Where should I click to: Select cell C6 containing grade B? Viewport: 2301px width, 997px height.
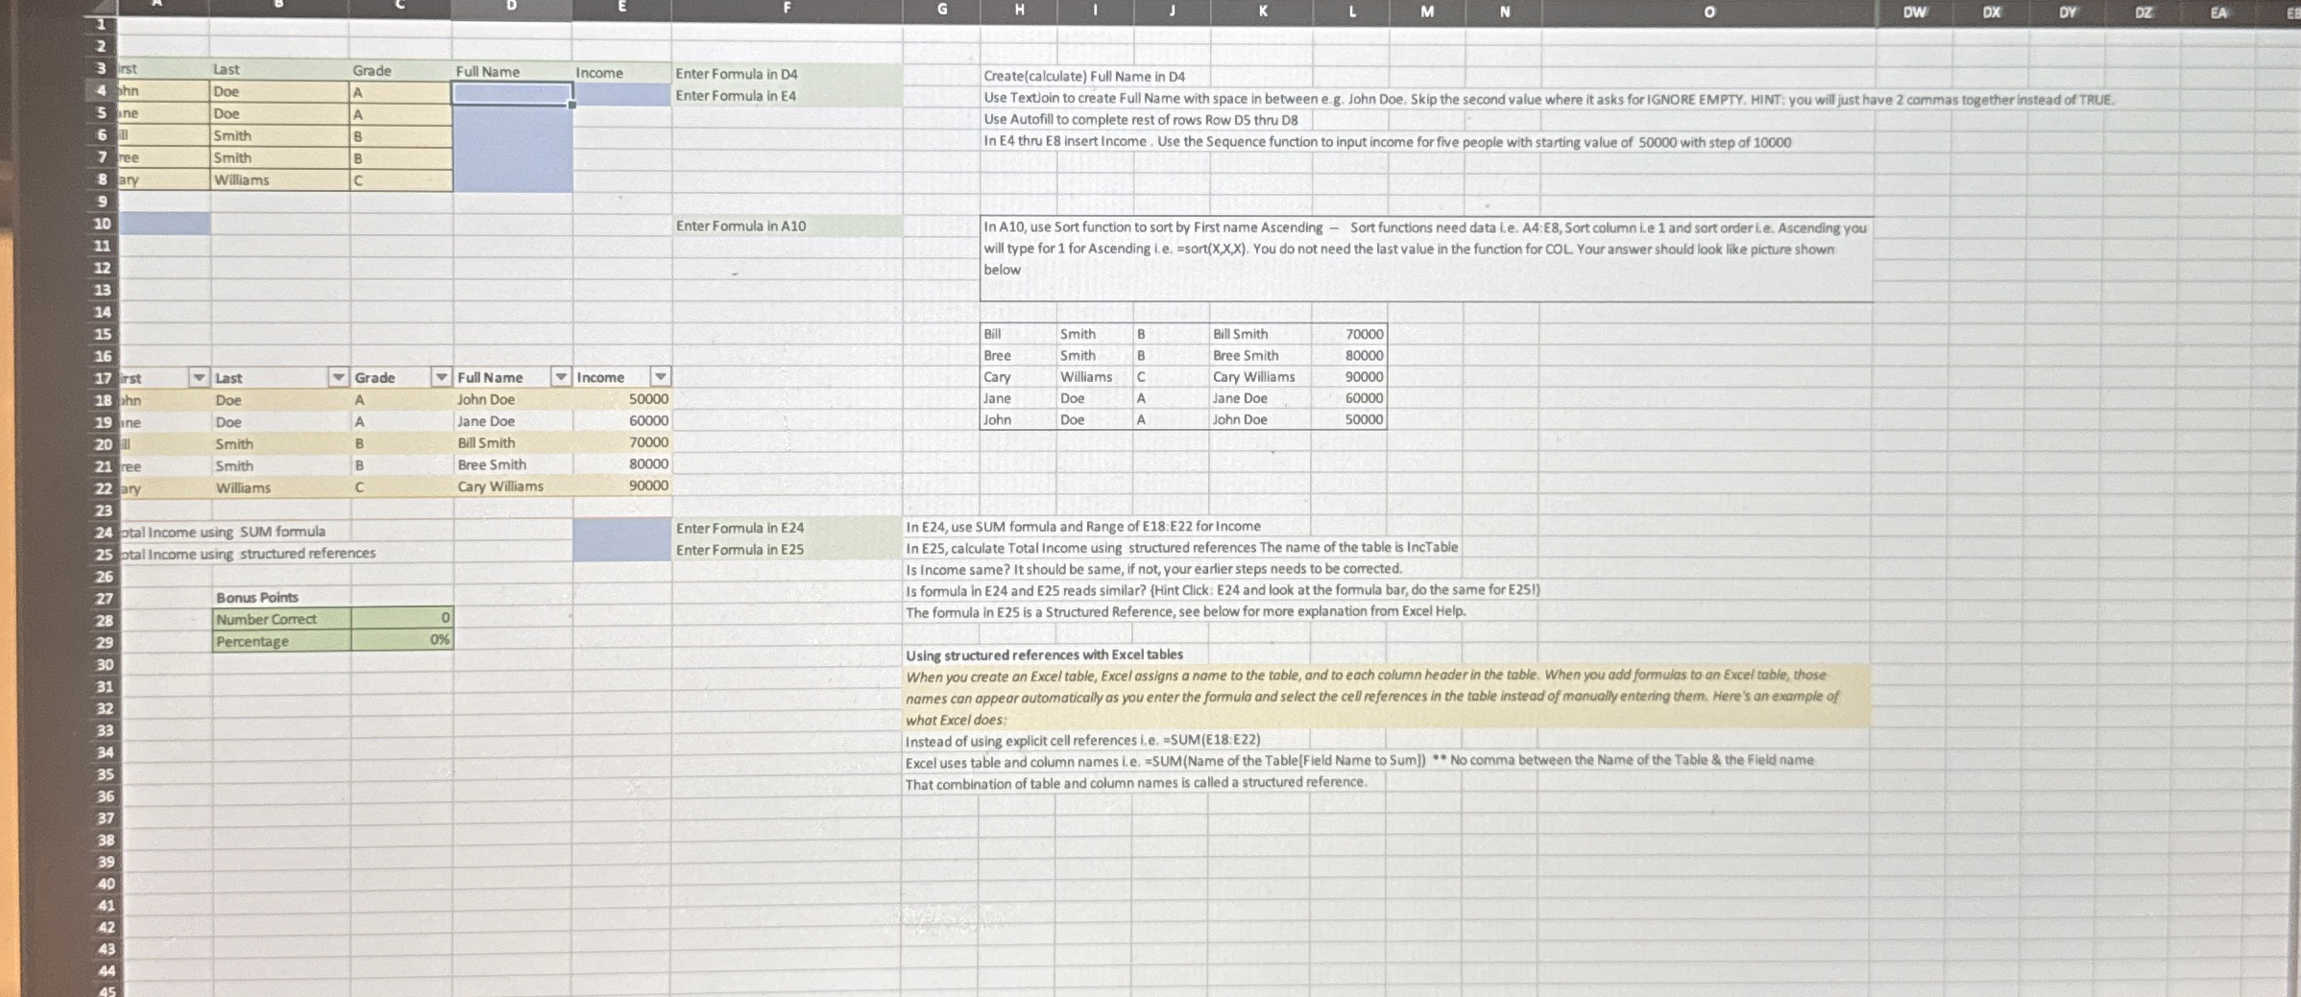(x=400, y=136)
